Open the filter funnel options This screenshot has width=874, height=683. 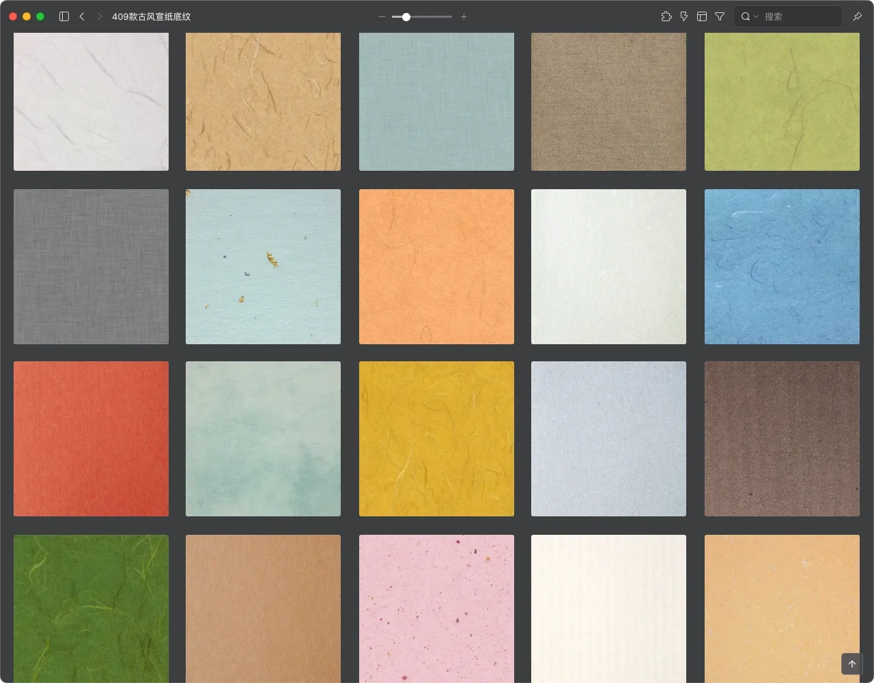pos(720,16)
